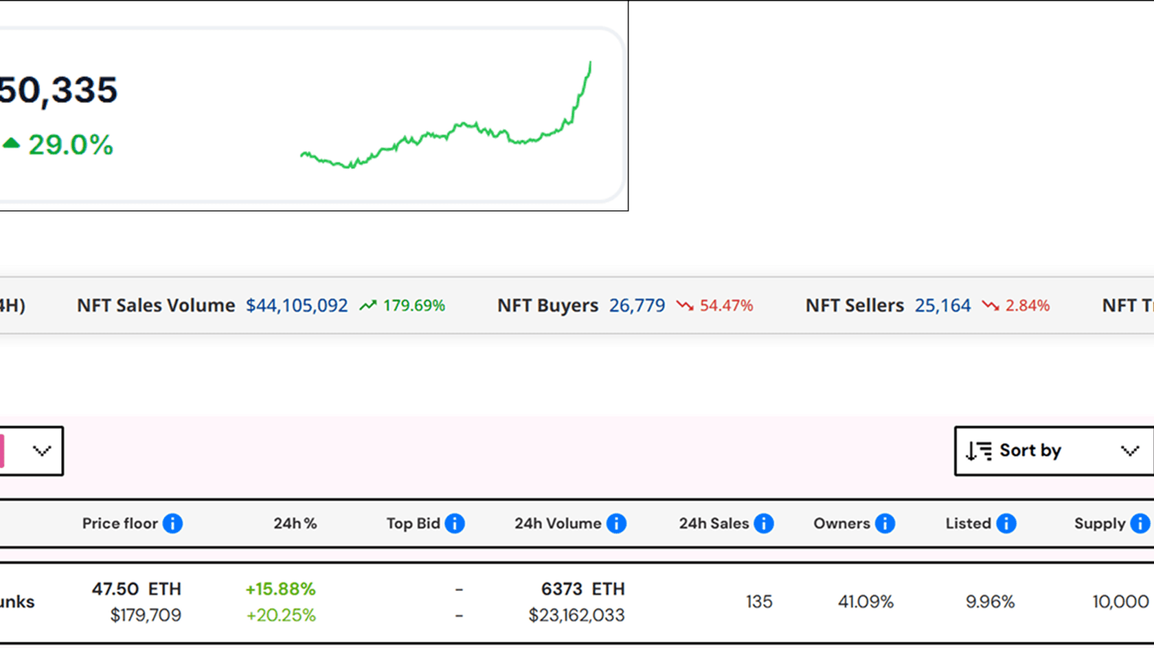Screen dimensions: 1154x648
Task: Click the info icon next to Owners
Action: (x=885, y=524)
